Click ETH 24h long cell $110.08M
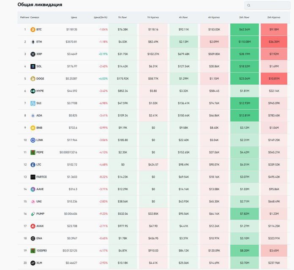 [245, 42]
